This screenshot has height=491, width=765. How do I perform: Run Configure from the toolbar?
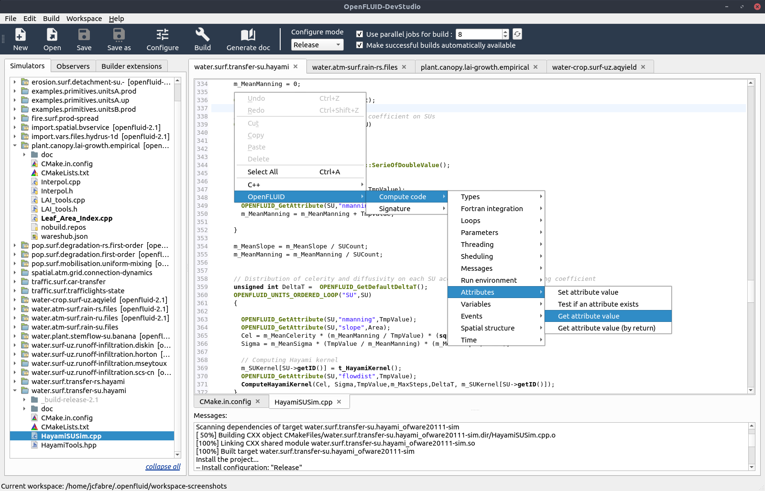163,39
